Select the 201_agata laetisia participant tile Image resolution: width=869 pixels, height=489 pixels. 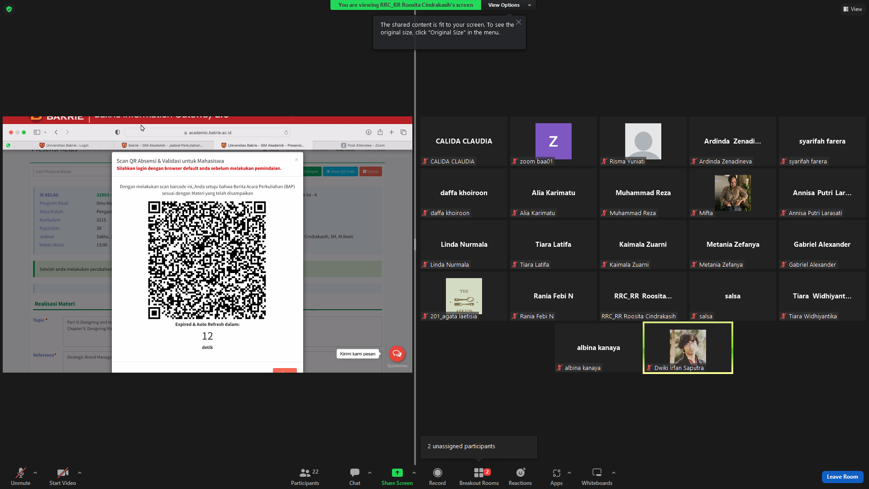(464, 296)
